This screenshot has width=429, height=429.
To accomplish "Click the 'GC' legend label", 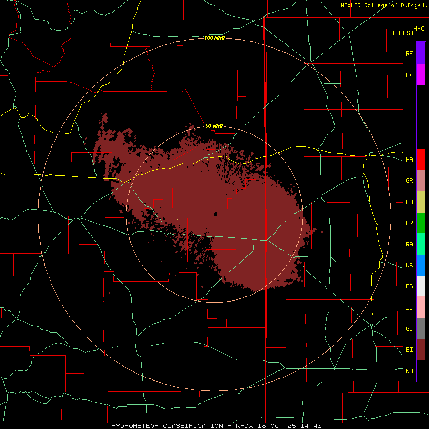I will click(409, 329).
